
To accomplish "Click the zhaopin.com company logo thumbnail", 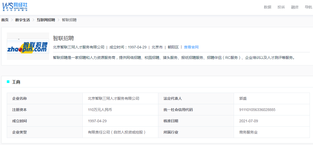I will point(28,46).
